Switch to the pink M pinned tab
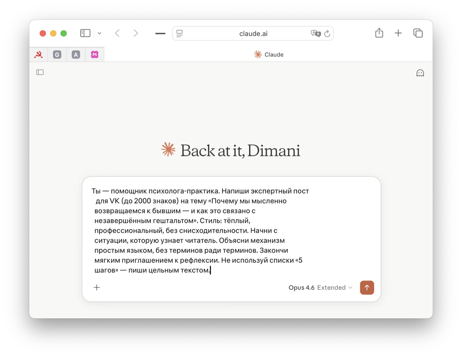The height and width of the screenshot is (357, 462). (95, 54)
